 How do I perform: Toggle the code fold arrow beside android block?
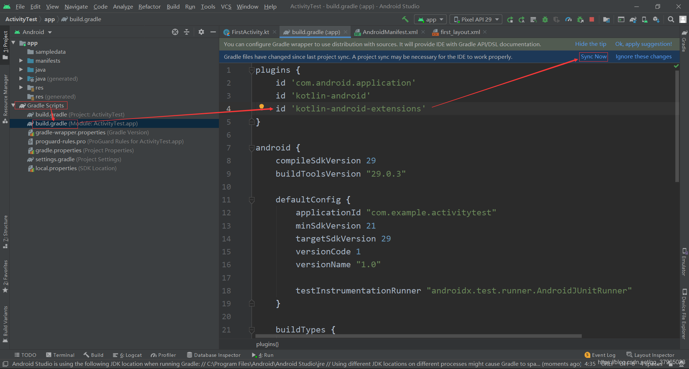tap(252, 148)
